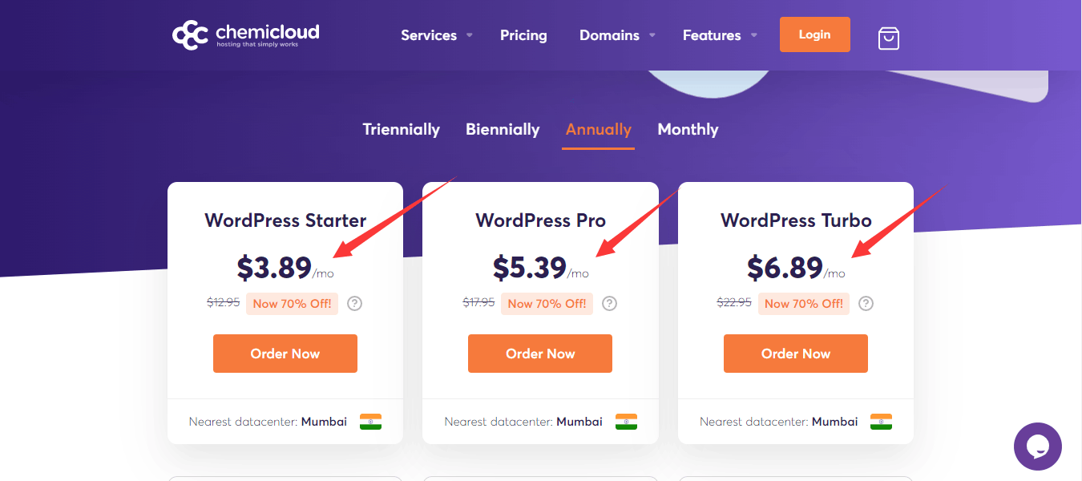Click the help icon beside WordPress Starter discount

[x=354, y=303]
